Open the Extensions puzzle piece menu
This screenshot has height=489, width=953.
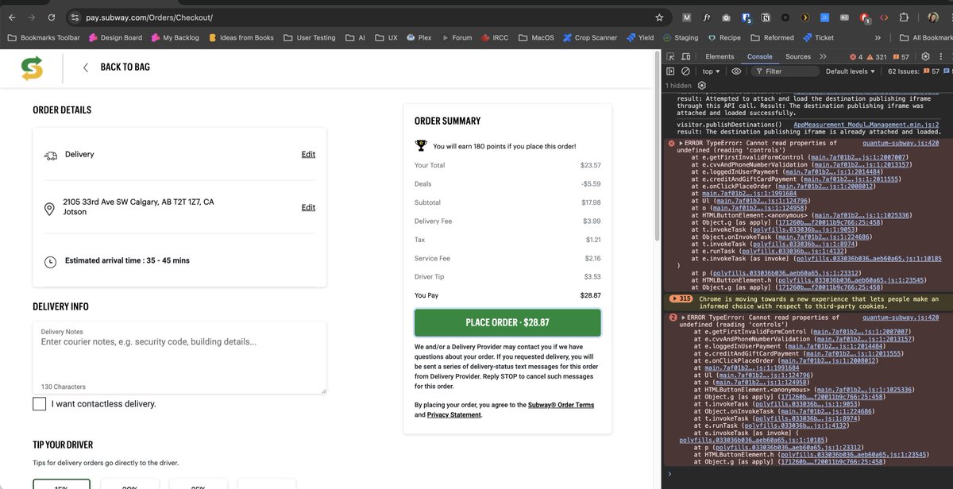(904, 17)
